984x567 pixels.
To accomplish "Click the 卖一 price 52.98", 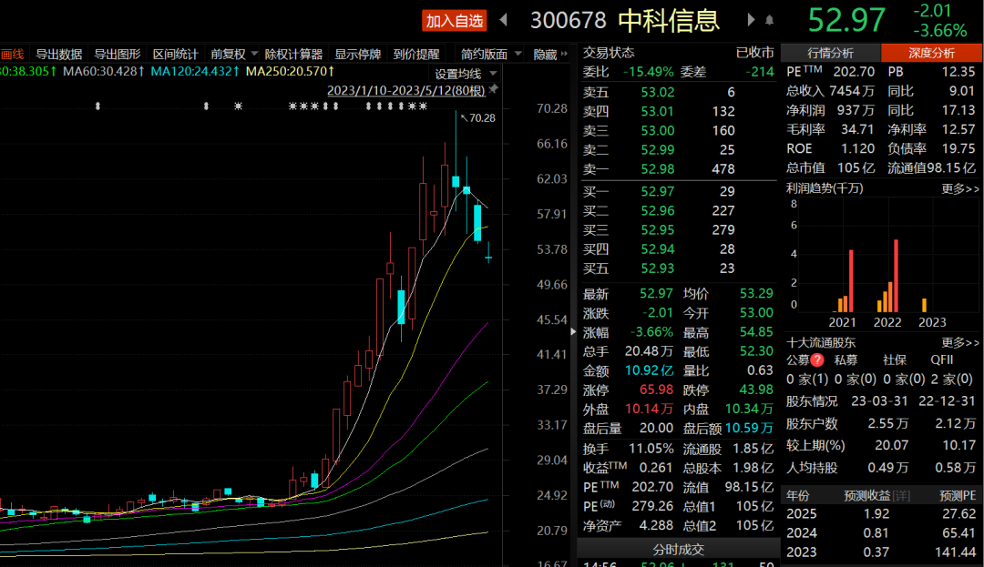I will point(658,169).
